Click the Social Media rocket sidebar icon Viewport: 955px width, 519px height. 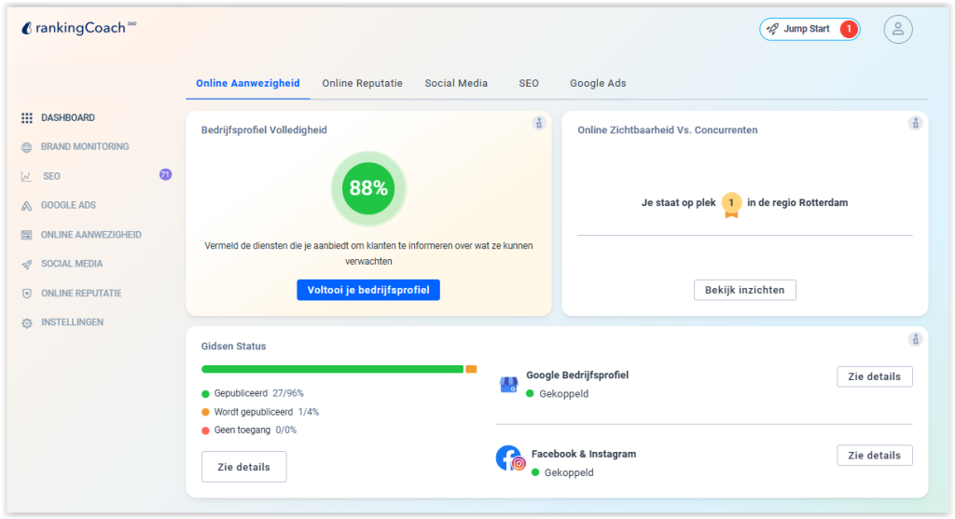(x=27, y=265)
